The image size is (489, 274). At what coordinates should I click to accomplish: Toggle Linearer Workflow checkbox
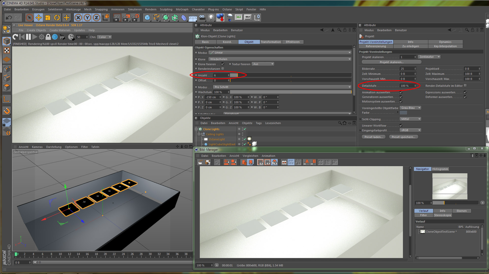401,126
